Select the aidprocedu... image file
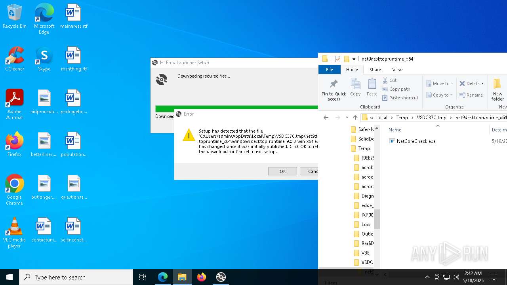The height and width of the screenshot is (285, 507). 44,102
